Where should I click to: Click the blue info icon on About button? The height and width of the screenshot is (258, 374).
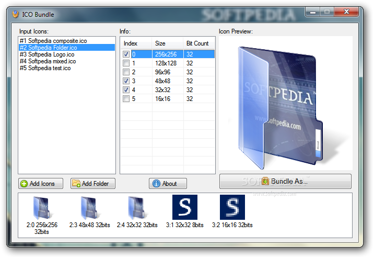point(156,184)
